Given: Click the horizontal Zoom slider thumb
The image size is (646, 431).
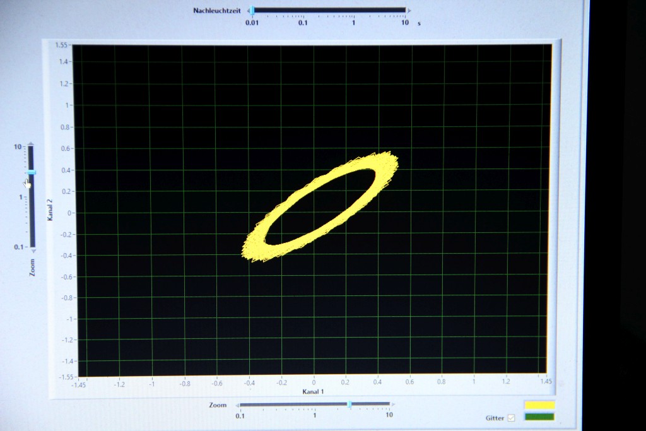Looking at the screenshot, I should pos(349,404).
